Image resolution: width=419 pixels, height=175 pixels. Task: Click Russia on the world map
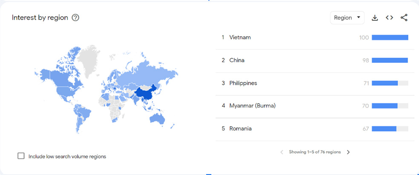point(149,73)
